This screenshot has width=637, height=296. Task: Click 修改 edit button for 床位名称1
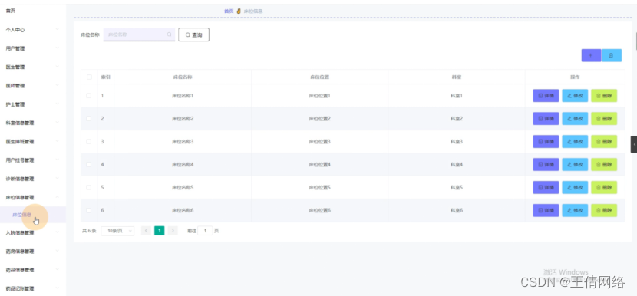(575, 95)
